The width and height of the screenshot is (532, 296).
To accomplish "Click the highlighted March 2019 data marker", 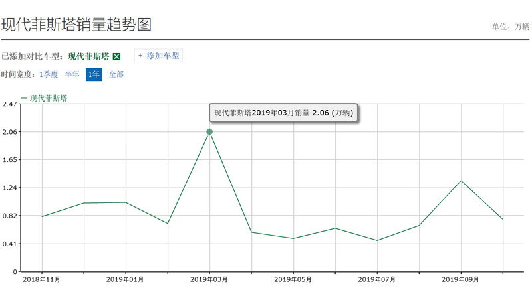I will [x=209, y=132].
